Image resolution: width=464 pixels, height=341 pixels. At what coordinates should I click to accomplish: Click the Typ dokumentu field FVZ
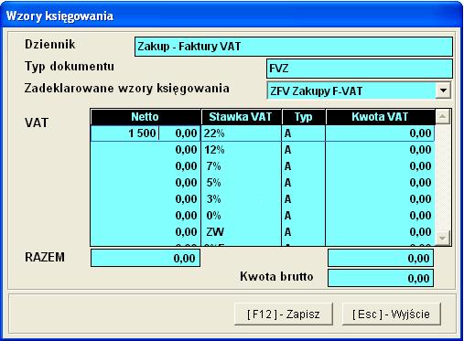(360, 69)
